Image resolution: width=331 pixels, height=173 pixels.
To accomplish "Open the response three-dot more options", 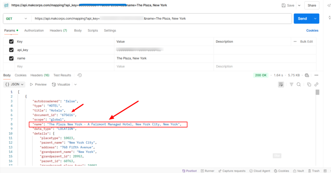I will click(x=316, y=75).
